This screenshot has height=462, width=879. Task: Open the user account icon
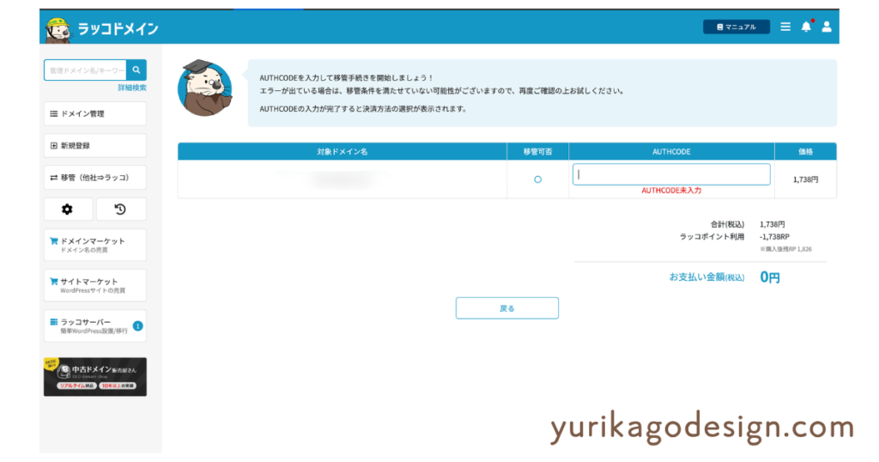pos(827,27)
